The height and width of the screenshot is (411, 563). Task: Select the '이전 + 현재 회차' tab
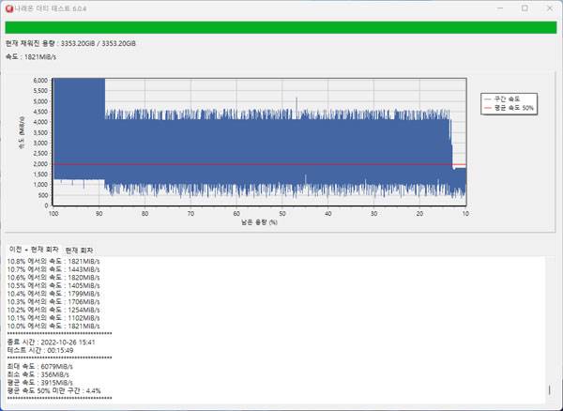point(33,249)
